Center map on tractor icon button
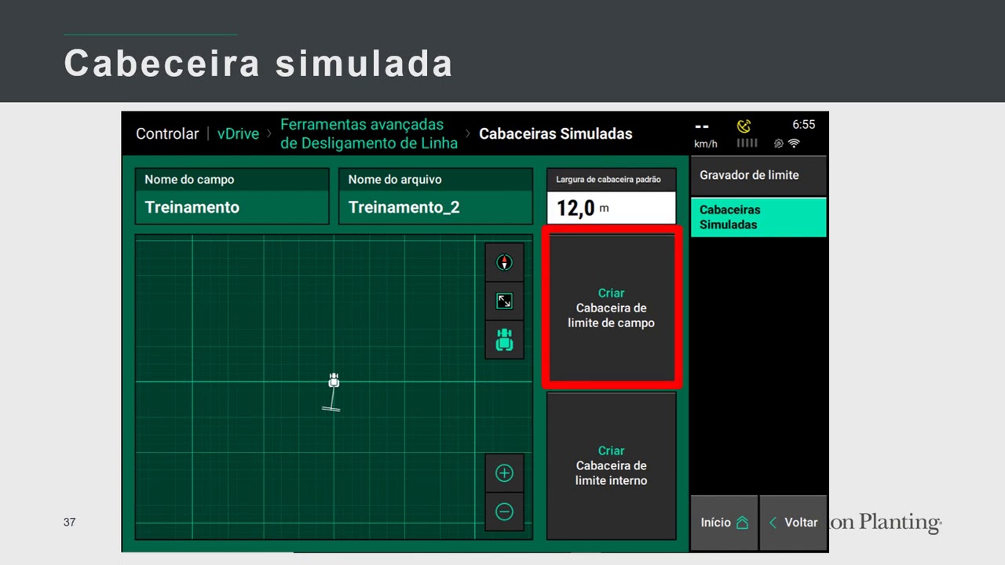The image size is (1005, 565). click(x=504, y=340)
